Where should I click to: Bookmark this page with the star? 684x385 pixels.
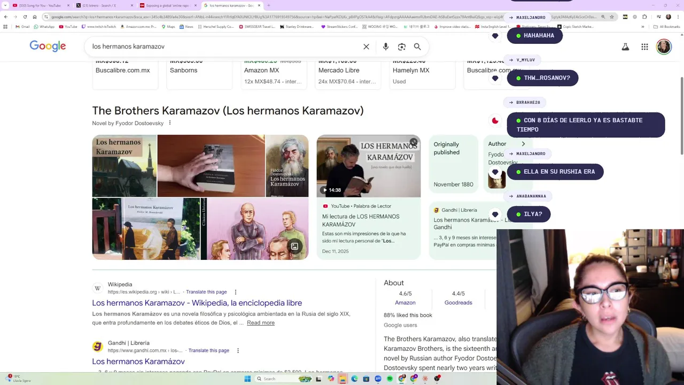612,17
